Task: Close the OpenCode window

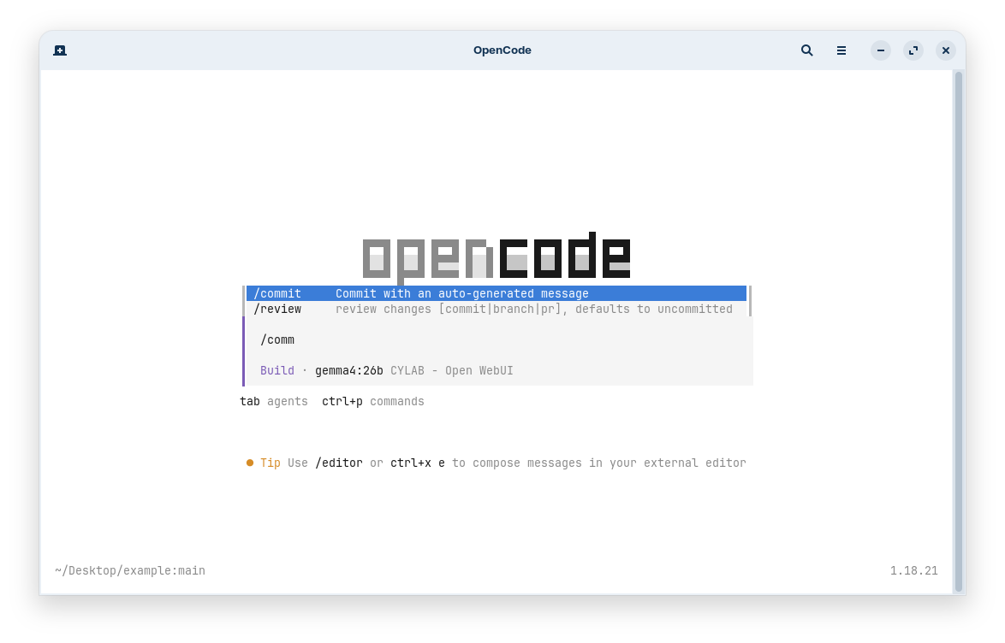Action: (946, 50)
